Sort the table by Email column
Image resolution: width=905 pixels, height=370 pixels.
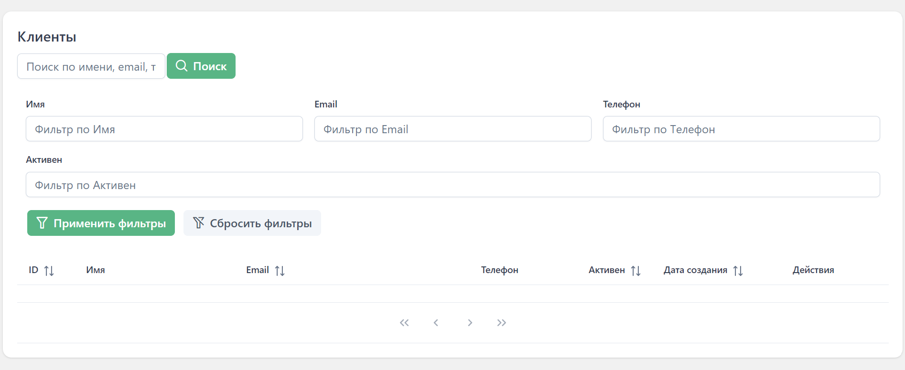(x=280, y=271)
